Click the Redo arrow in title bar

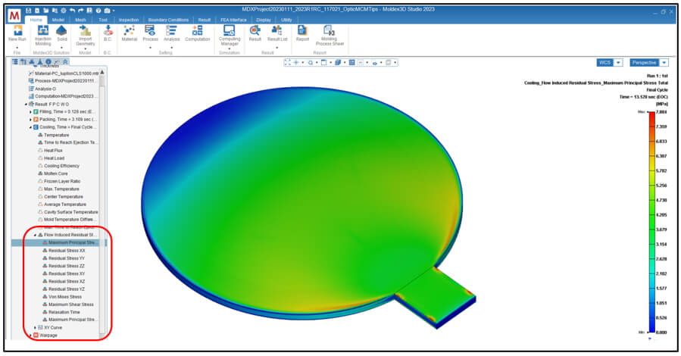click(x=81, y=10)
